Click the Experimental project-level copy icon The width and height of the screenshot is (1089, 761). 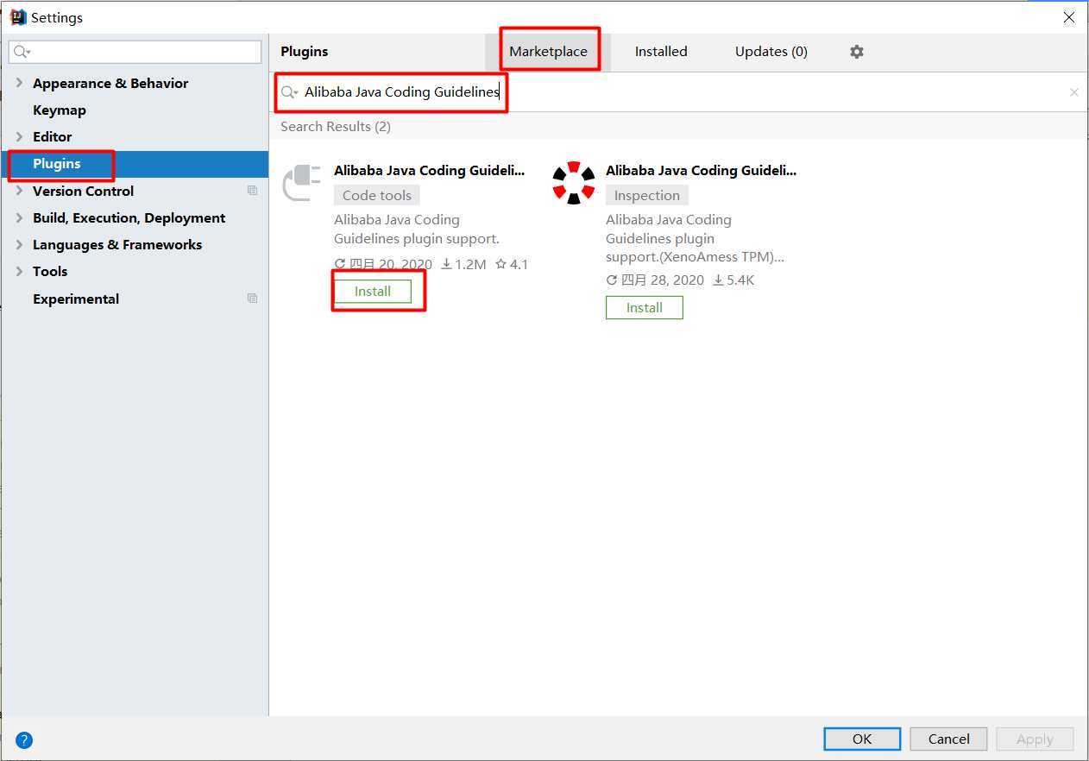tap(252, 299)
